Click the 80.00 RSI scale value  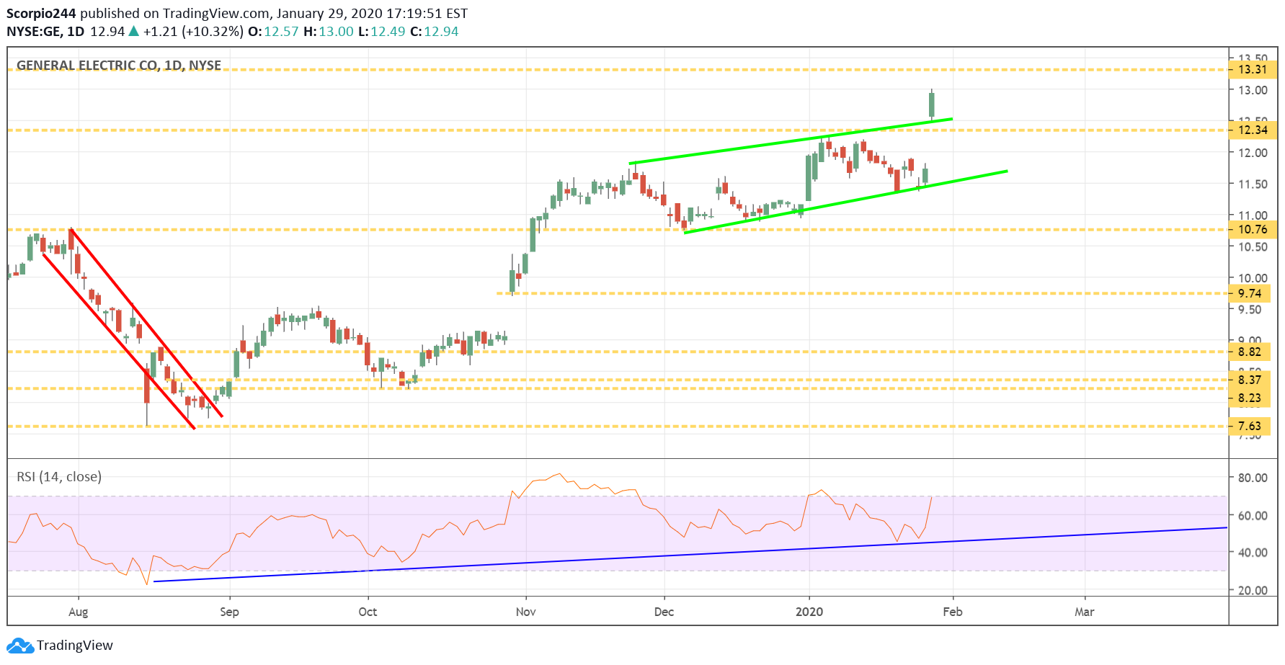1253,478
